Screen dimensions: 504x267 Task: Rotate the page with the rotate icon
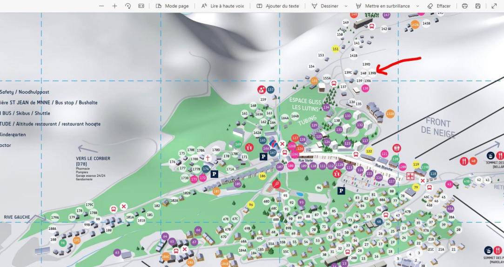point(128,6)
